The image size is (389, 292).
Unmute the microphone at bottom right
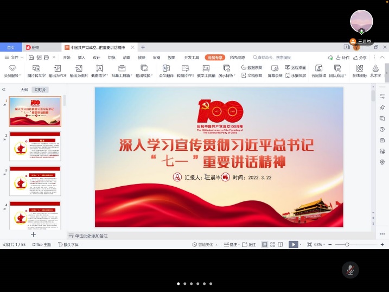350,270
